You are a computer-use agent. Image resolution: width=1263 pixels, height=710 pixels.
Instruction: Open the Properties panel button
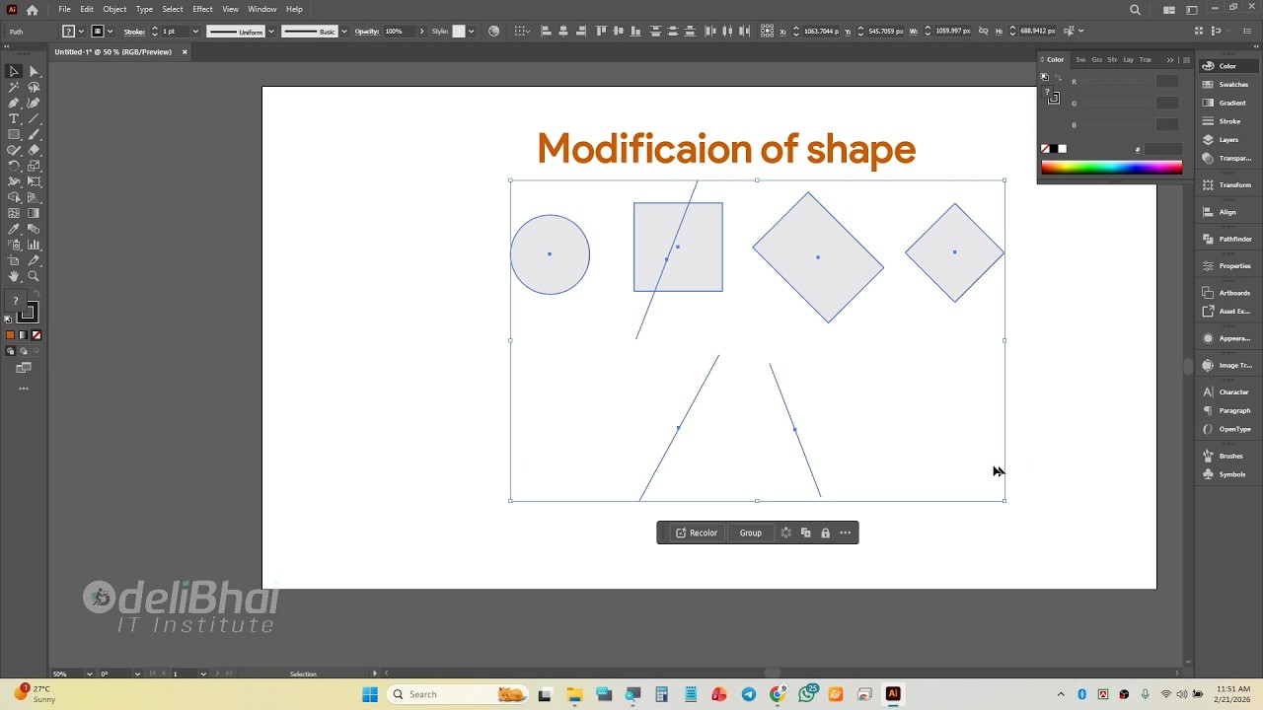point(1227,266)
